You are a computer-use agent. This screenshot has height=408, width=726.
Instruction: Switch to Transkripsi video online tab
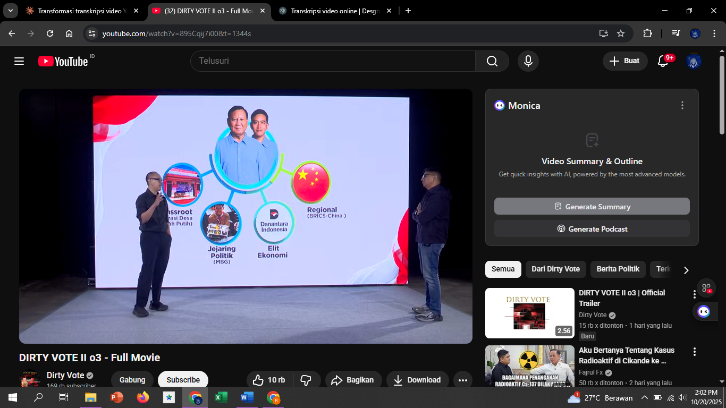336,11
